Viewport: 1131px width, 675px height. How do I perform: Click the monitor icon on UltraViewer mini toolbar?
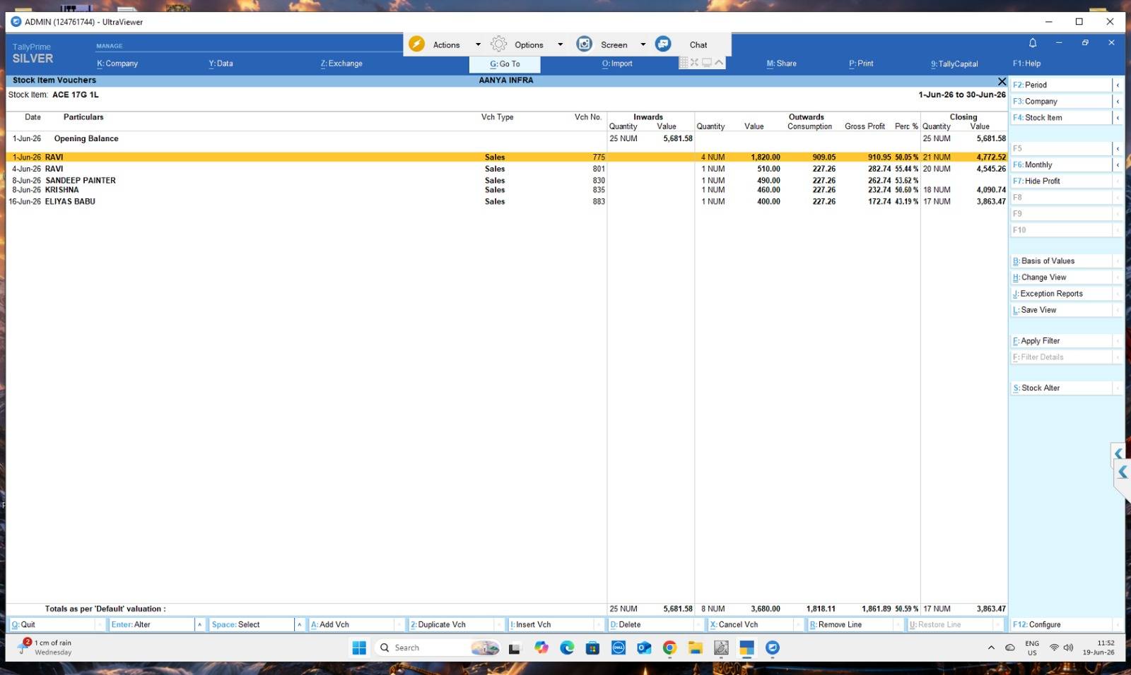tap(707, 63)
